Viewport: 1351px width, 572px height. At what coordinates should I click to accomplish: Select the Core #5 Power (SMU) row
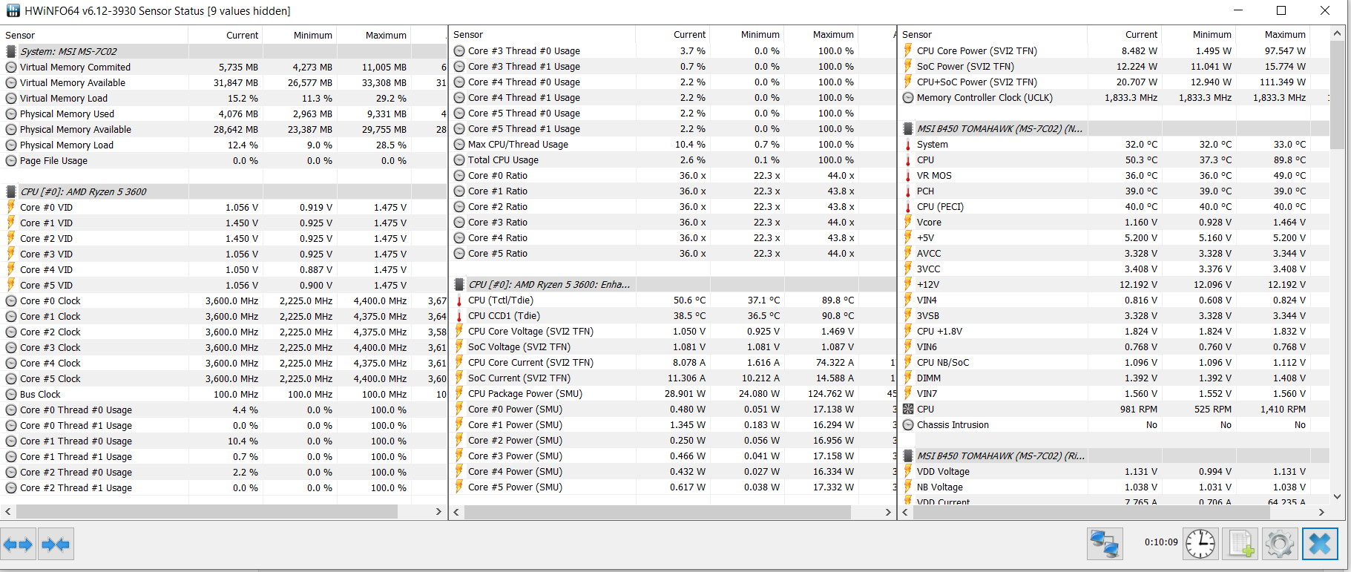673,487
